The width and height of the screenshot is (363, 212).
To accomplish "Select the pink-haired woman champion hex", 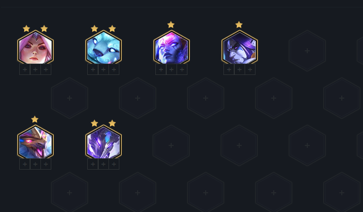I will point(36,47).
